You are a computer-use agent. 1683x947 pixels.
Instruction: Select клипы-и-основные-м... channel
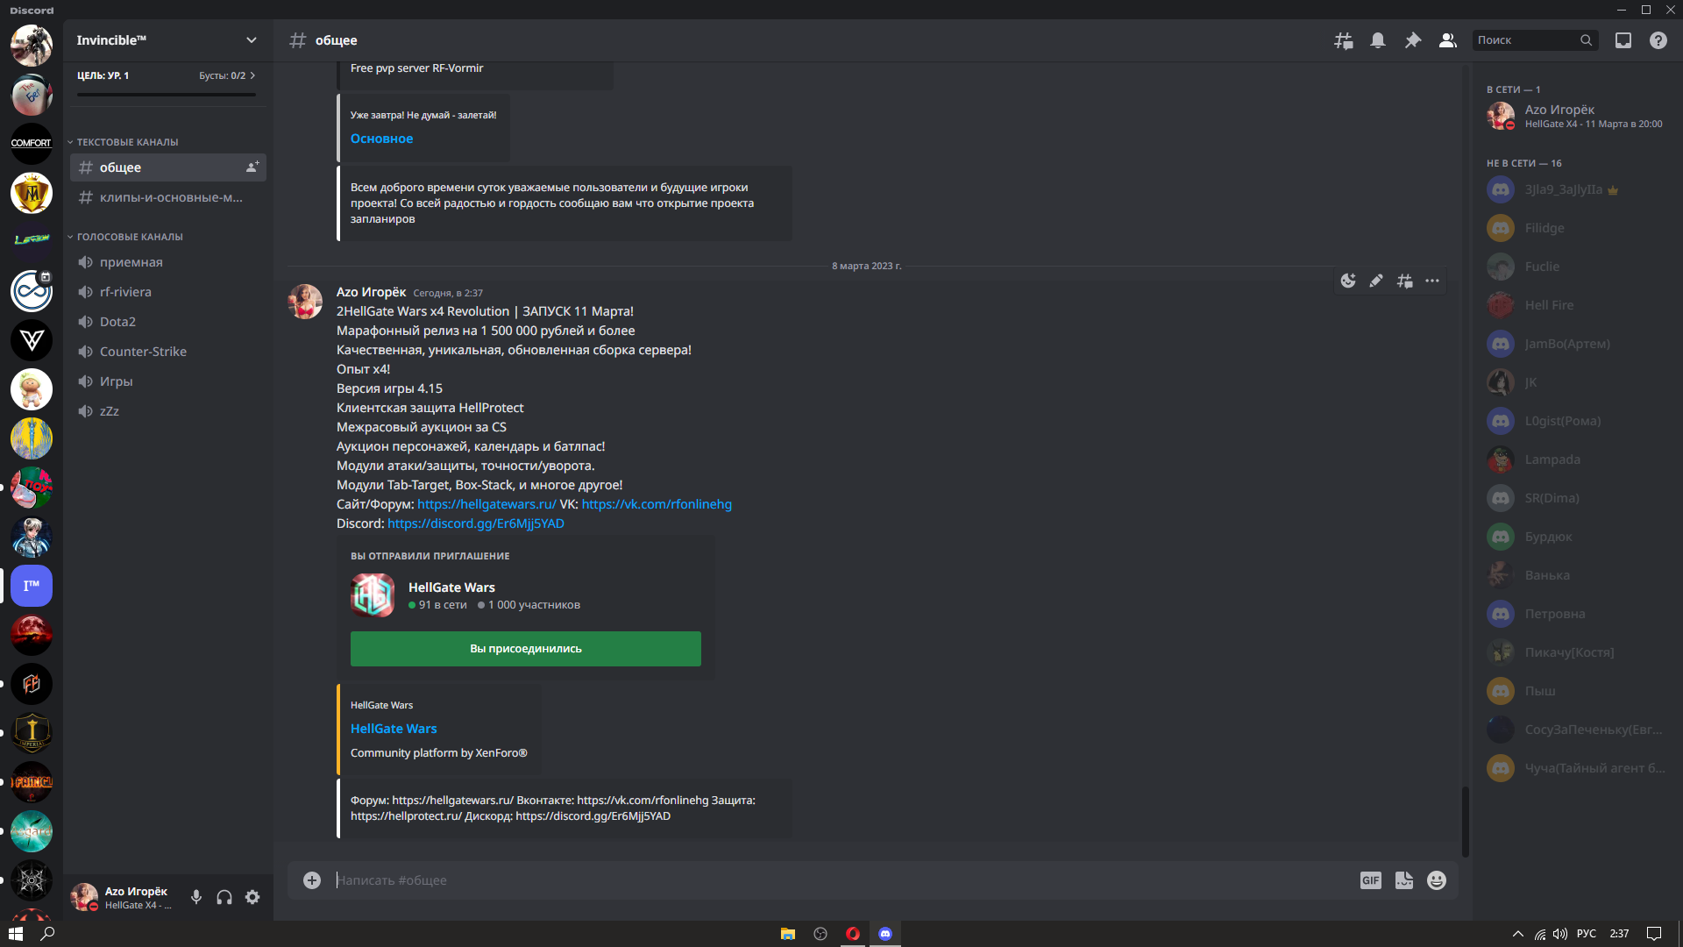click(x=168, y=197)
